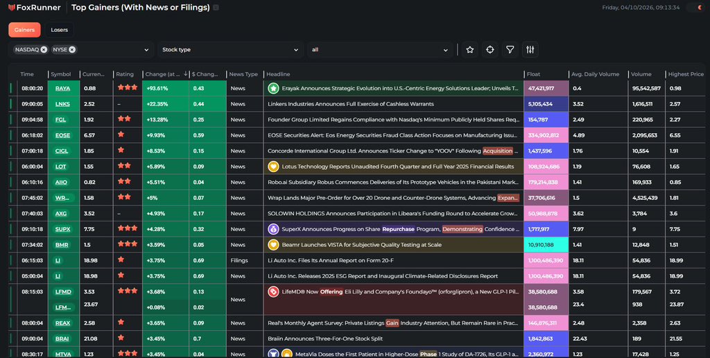Remove the NYSE exchange chip
Viewport: 710px width, 358px height.
point(72,50)
